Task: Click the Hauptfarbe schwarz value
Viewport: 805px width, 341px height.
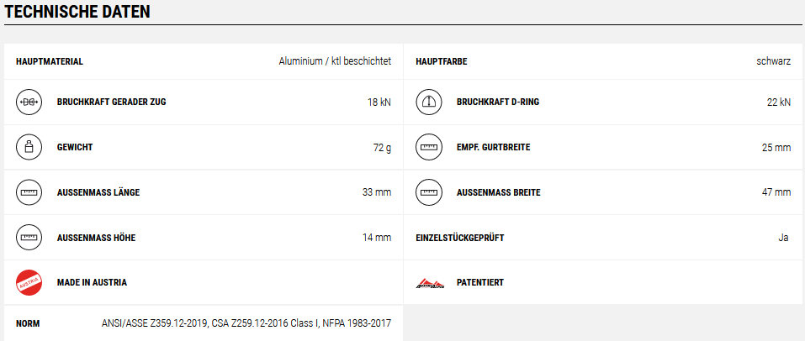Action: tap(773, 61)
